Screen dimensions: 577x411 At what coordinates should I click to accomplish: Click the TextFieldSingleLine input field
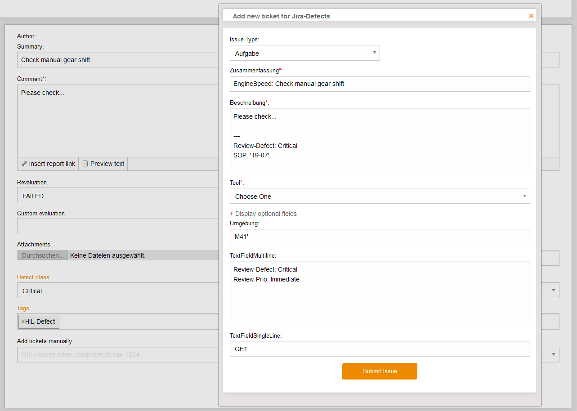point(380,348)
